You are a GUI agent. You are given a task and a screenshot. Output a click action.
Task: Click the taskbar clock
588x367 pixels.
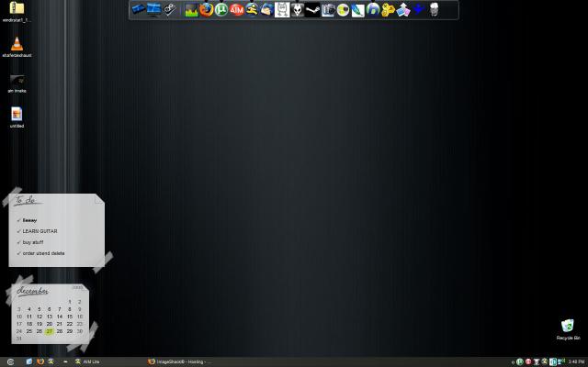point(576,361)
